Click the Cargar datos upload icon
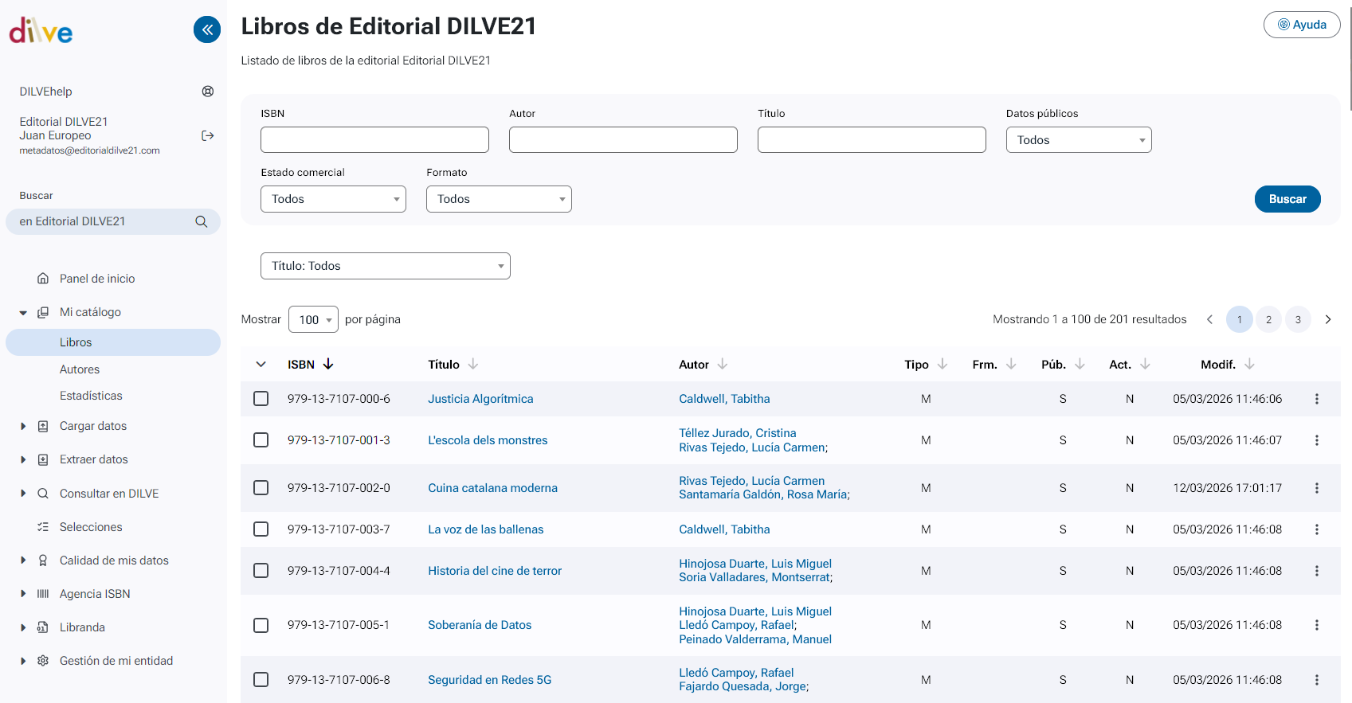Image resolution: width=1352 pixels, height=703 pixels. click(43, 426)
